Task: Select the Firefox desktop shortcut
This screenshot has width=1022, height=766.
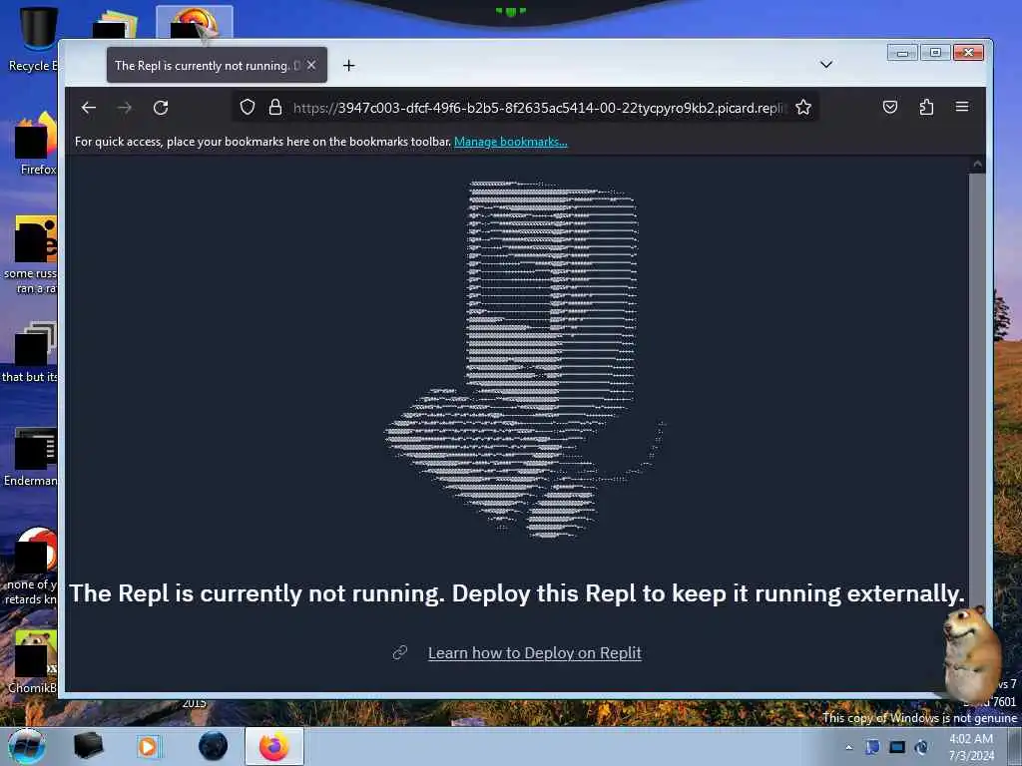Action: coord(36,144)
